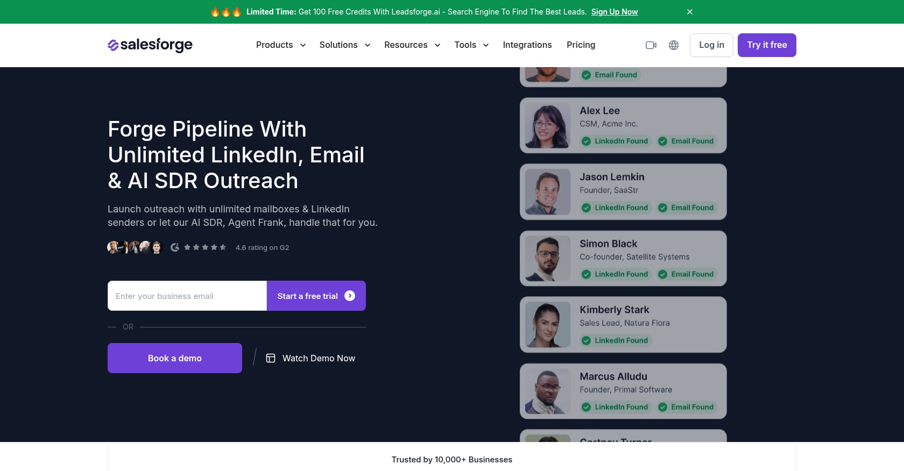904x471 pixels.
Task: Click the Sign Up Now link
Action: (615, 12)
